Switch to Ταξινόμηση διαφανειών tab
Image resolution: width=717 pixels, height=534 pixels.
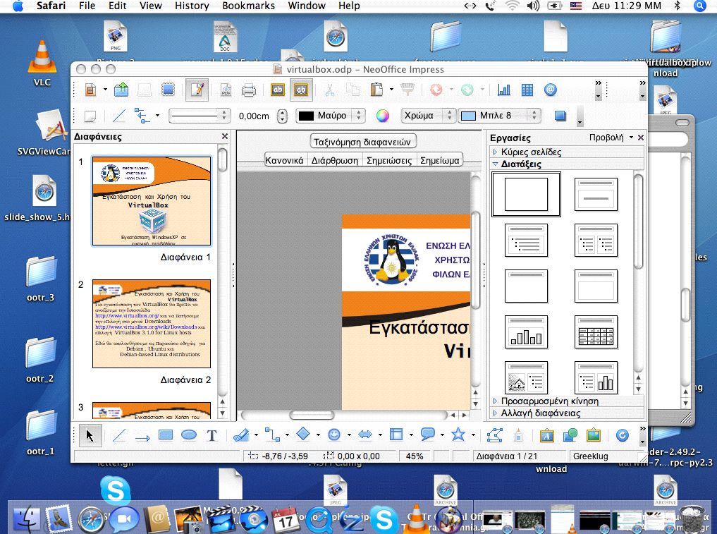362,142
